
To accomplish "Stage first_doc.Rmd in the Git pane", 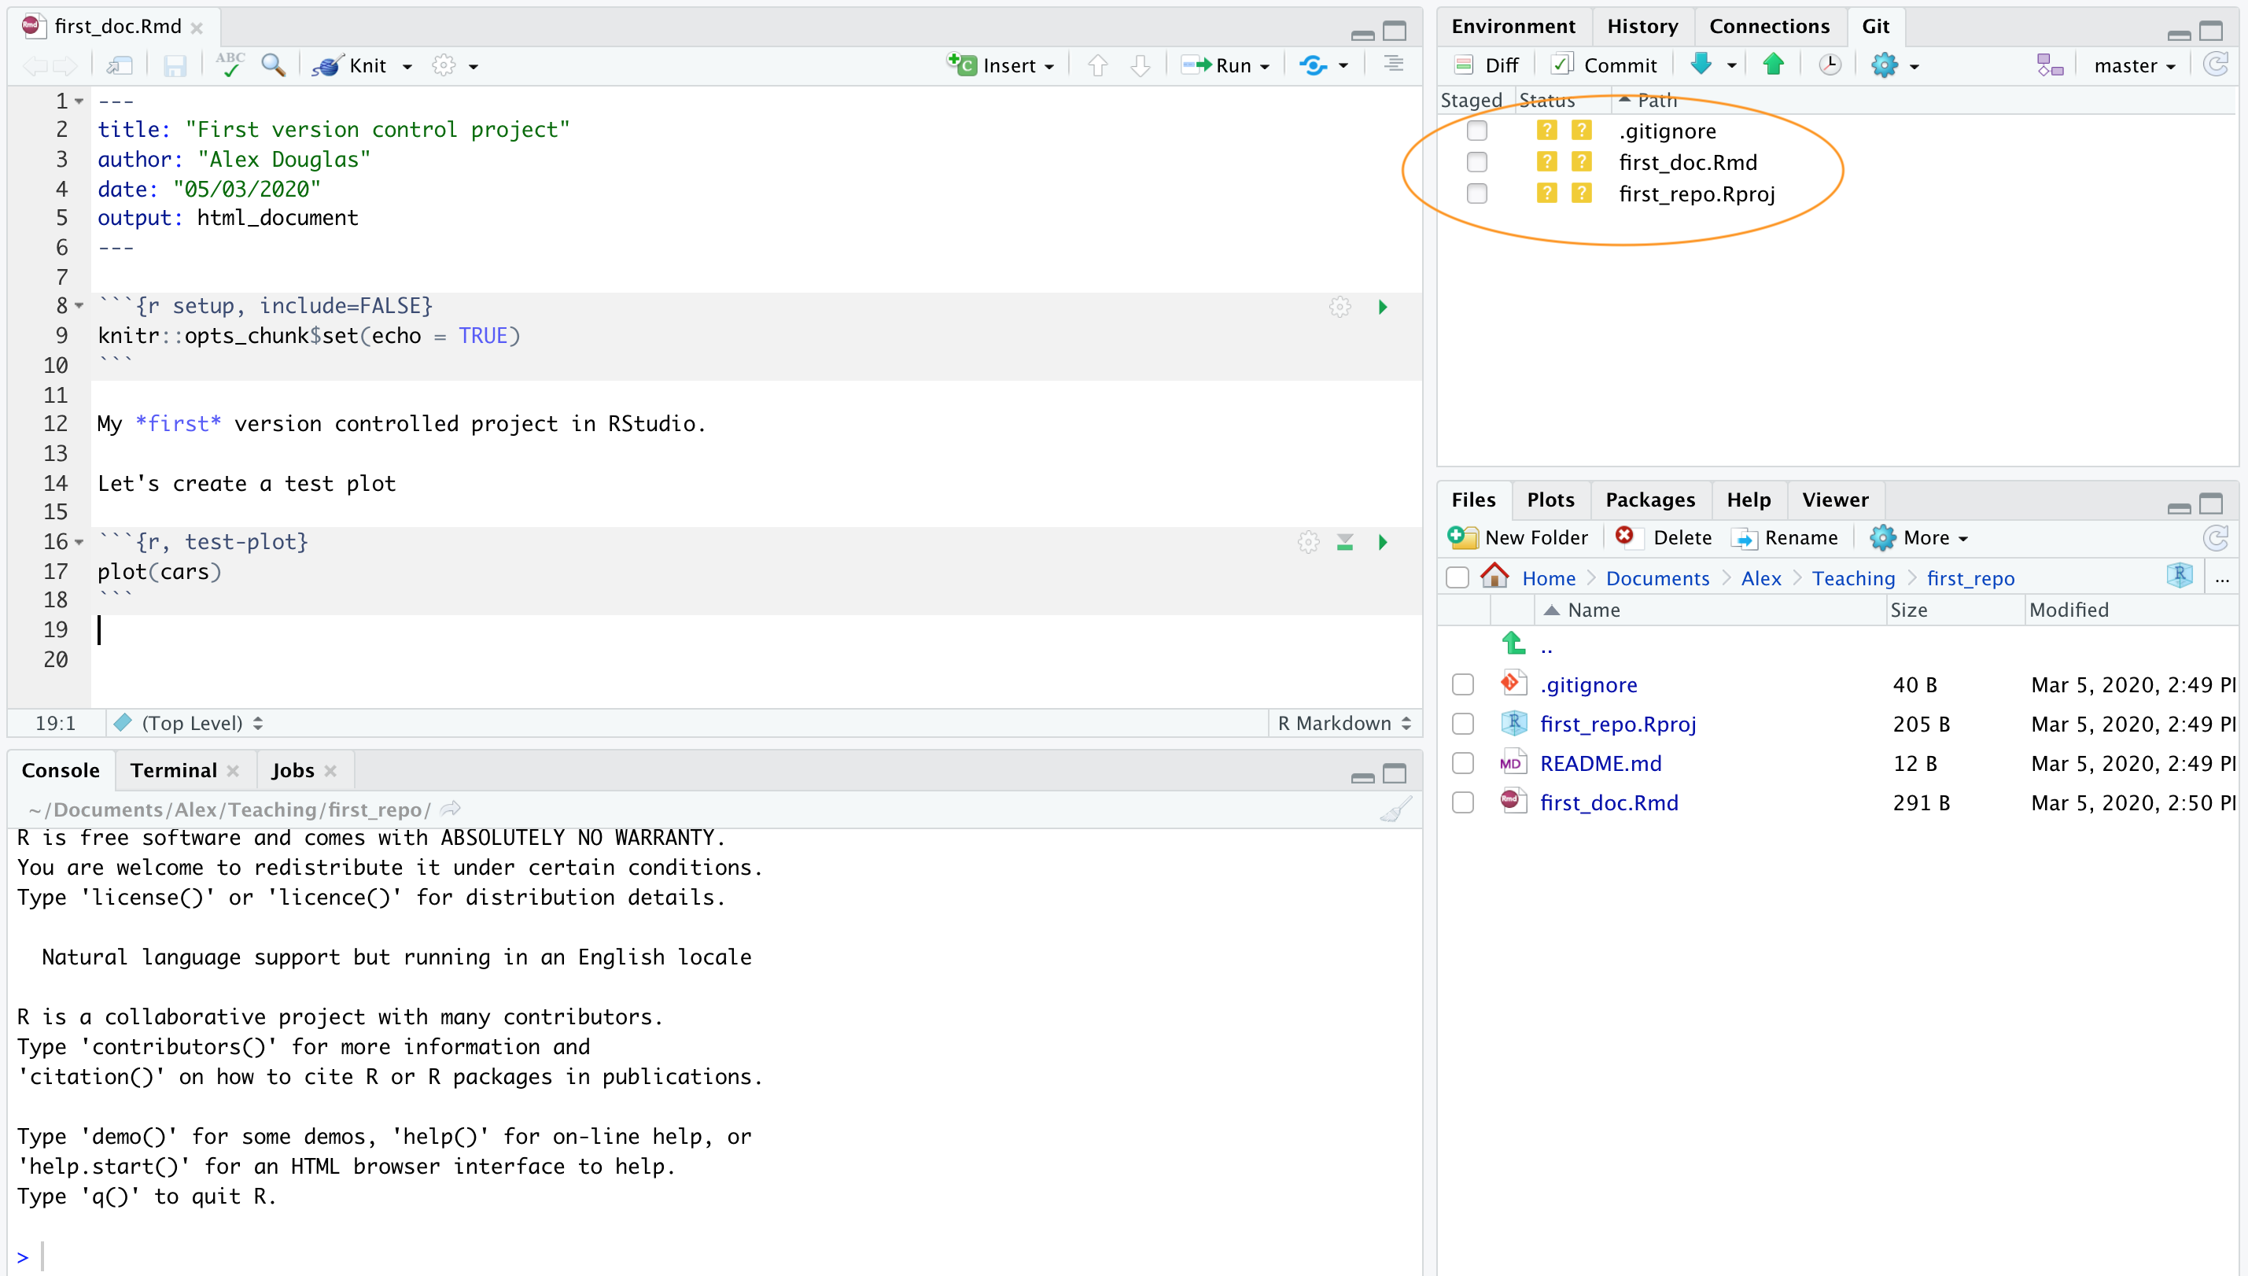I will click(x=1477, y=162).
